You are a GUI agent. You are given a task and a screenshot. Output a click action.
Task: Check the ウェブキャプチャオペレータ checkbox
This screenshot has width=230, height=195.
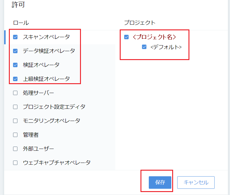click(15, 163)
